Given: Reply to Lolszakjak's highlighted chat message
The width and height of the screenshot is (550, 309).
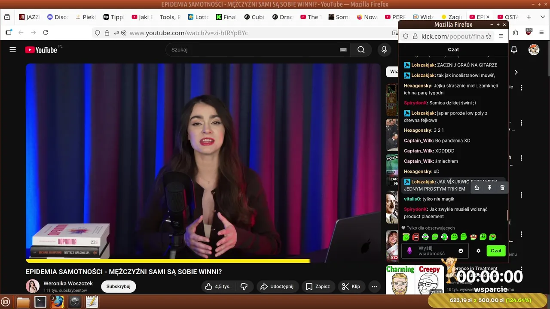Looking at the screenshot, I should 477,188.
